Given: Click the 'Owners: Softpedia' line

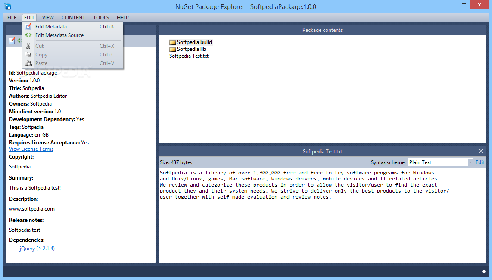Looking at the screenshot, I should (x=31, y=103).
